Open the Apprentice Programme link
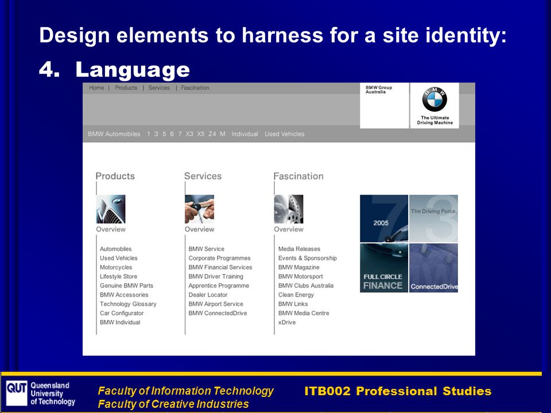This screenshot has height=413, width=551. pos(219,286)
